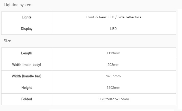The image size is (182, 111).
Task: Click the 1173*504*541.5mm folded dimensions
Action: pos(113,99)
